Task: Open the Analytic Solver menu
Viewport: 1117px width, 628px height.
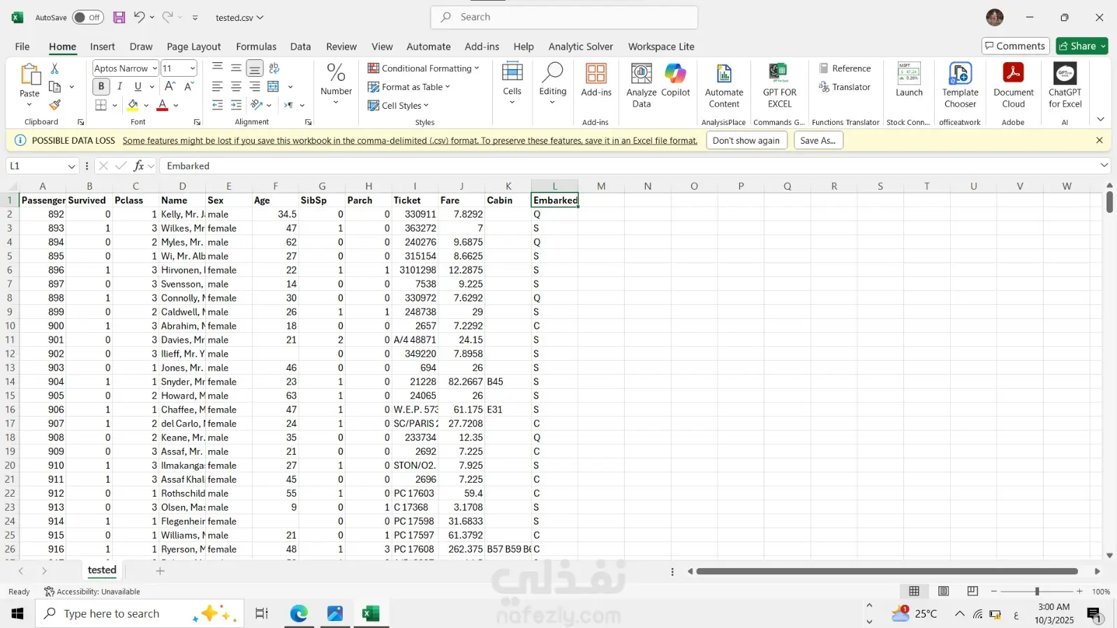Action: point(580,47)
